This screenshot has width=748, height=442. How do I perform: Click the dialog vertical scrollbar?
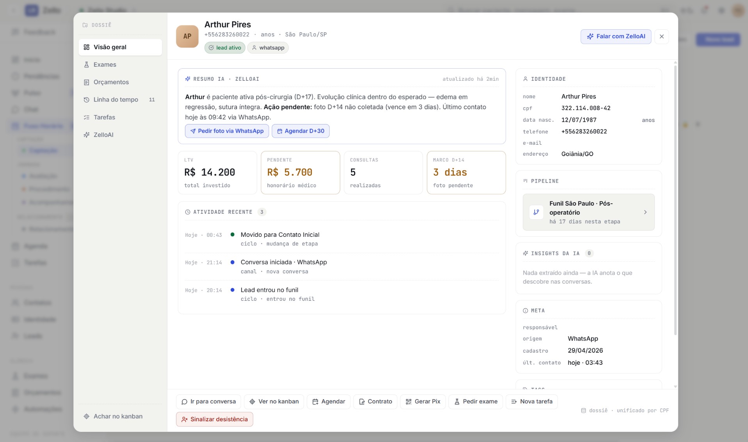(675, 200)
